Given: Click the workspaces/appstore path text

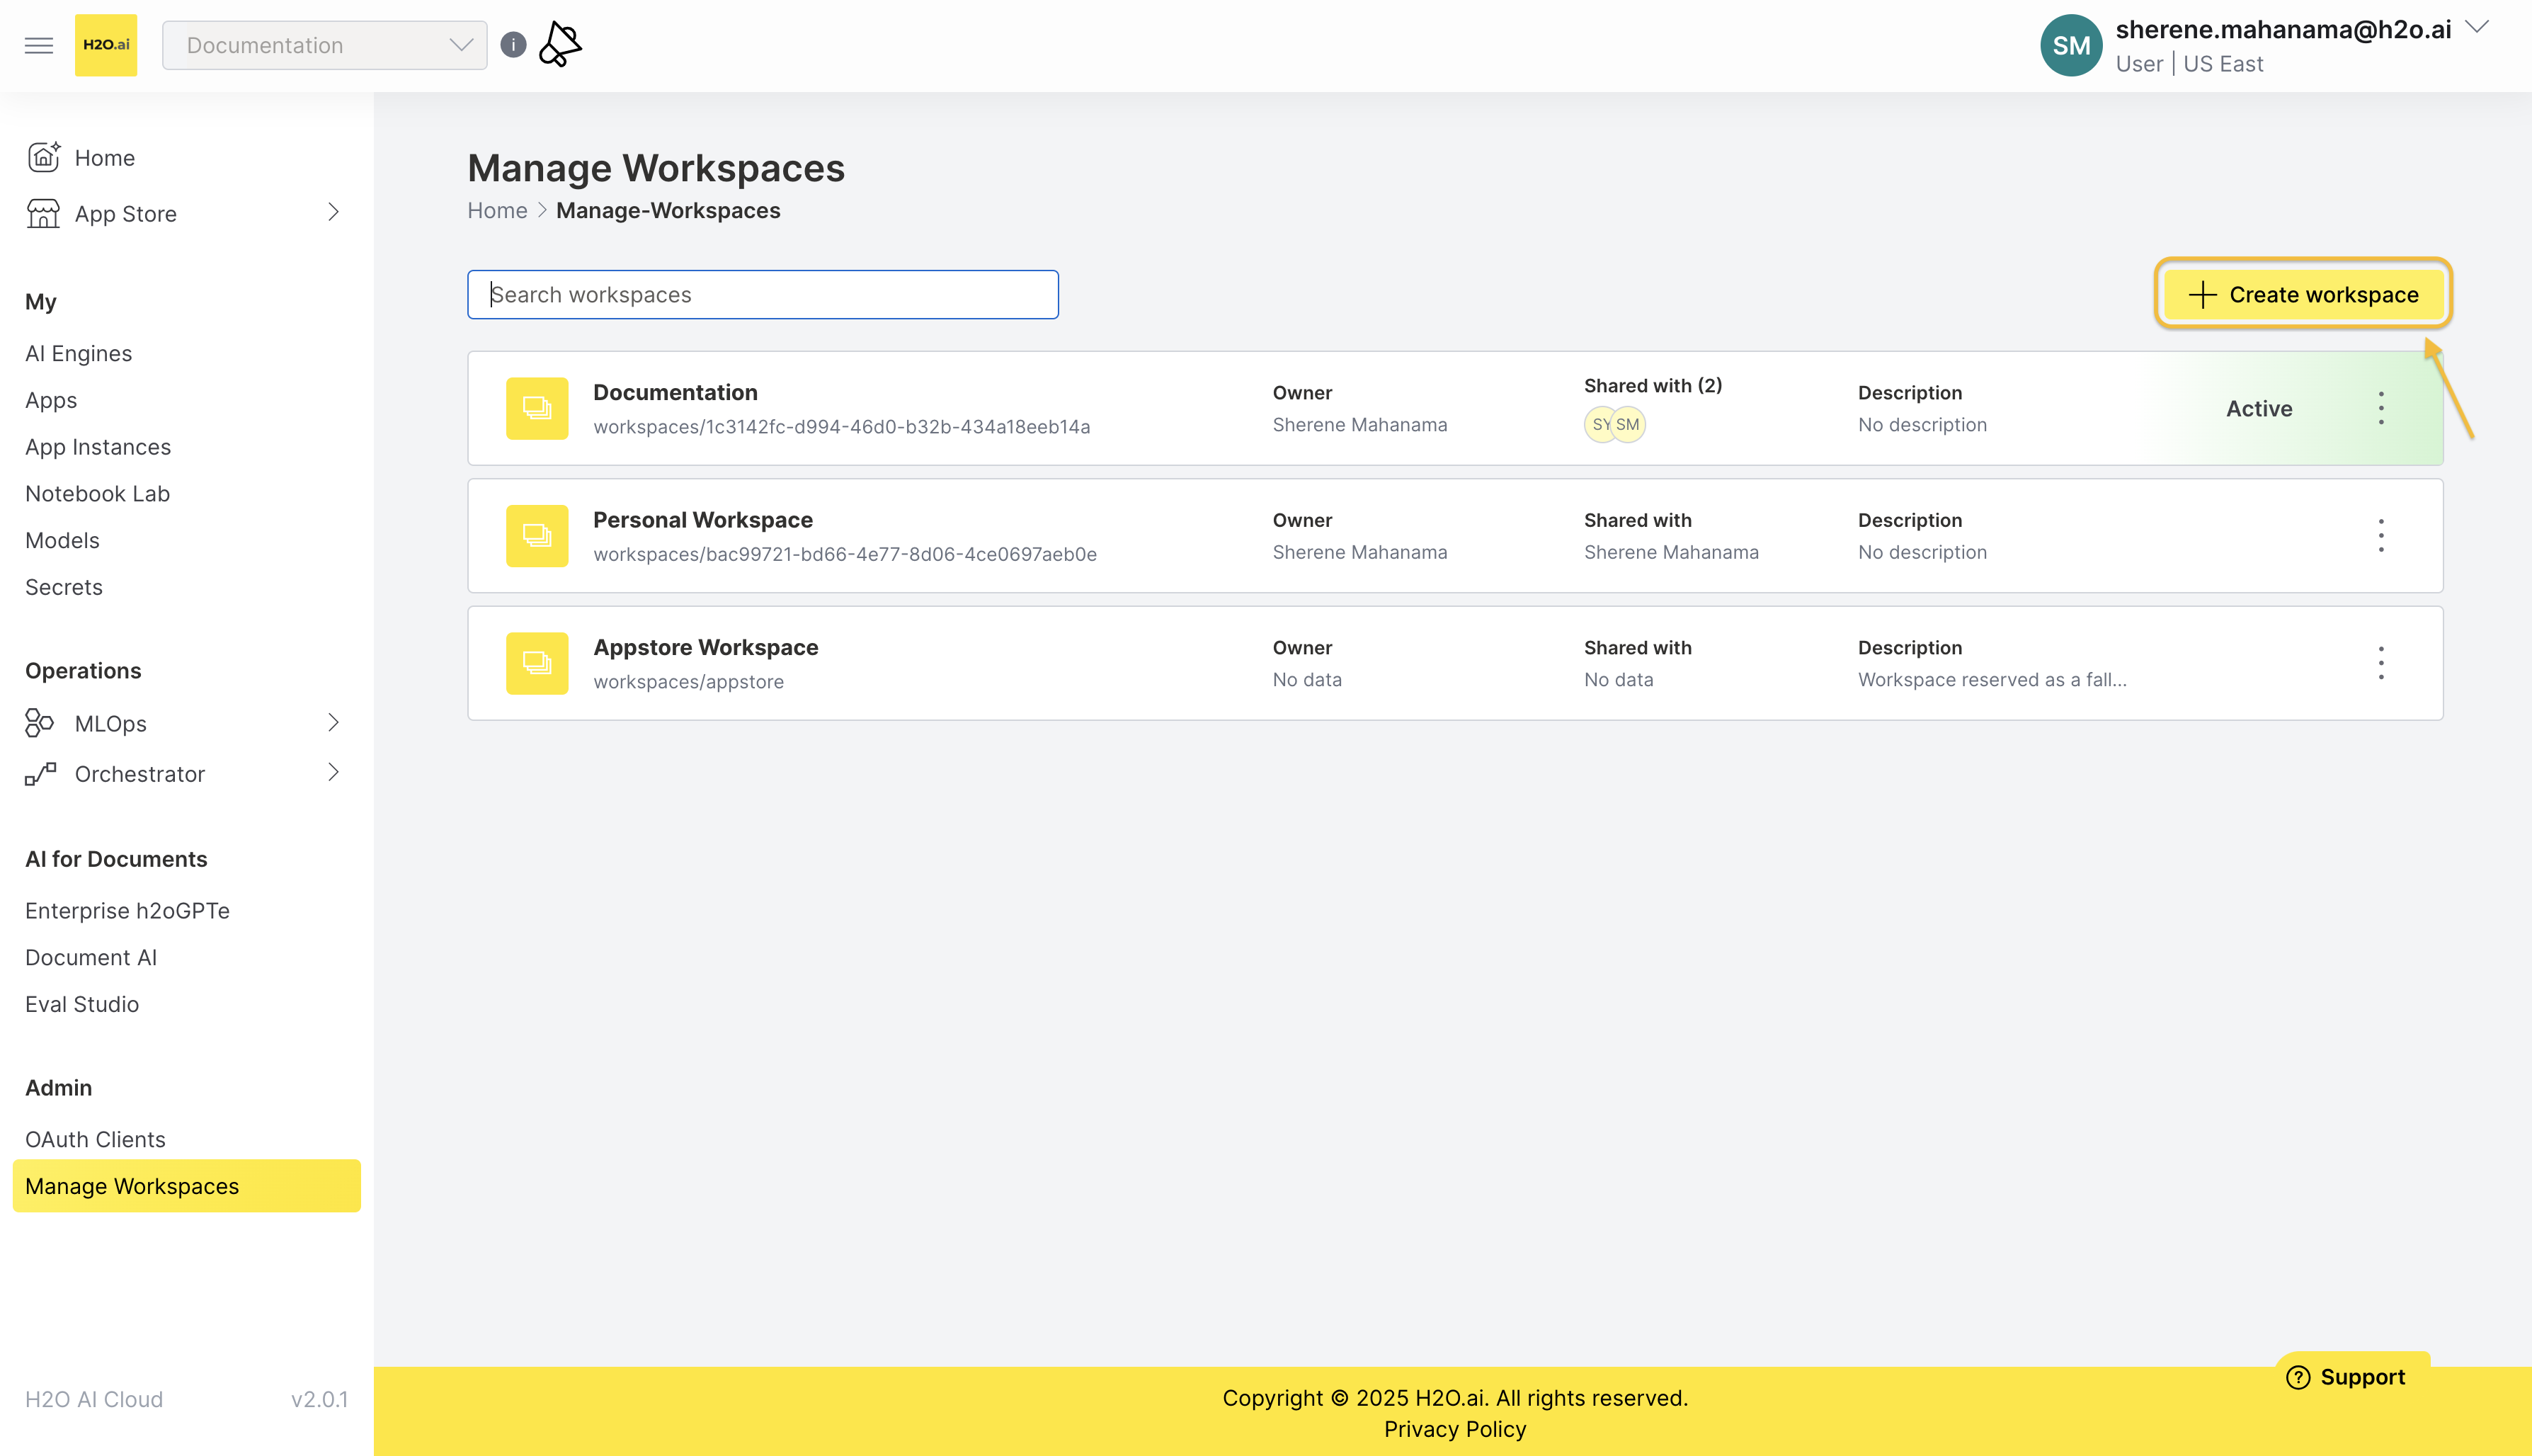Looking at the screenshot, I should (x=688, y=681).
